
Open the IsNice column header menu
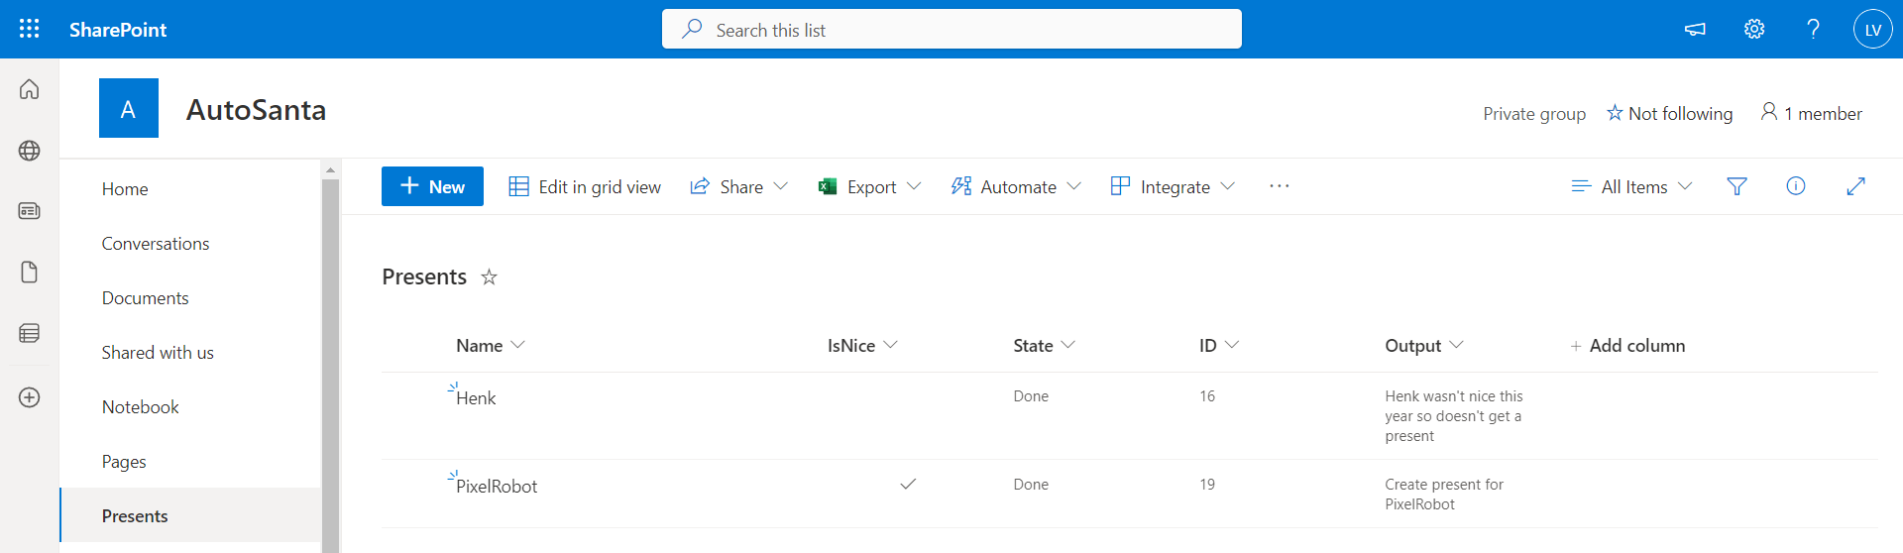(x=862, y=345)
